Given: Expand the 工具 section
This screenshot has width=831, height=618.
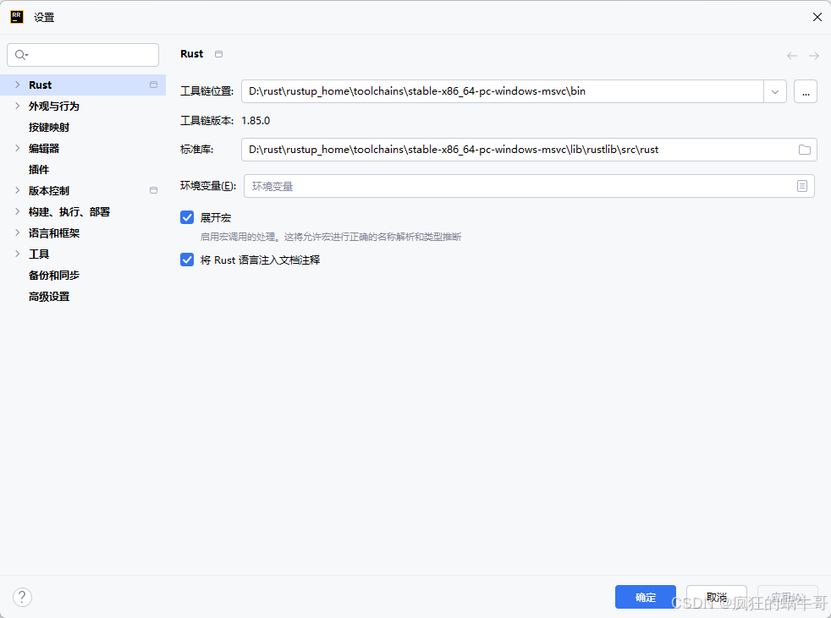Looking at the screenshot, I should [18, 254].
